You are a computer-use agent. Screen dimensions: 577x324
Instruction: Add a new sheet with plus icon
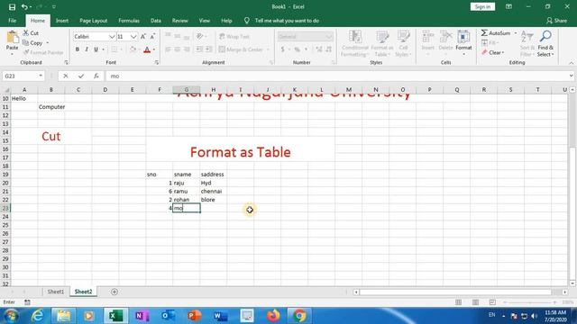pos(114,292)
